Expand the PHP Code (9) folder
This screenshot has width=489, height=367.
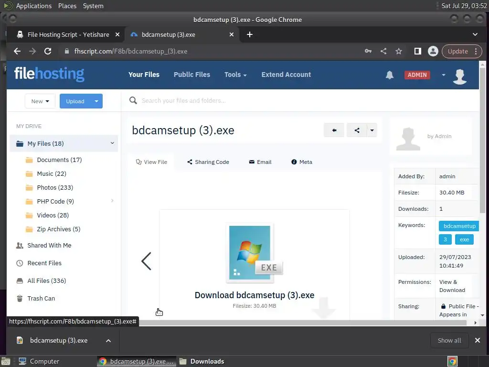[x=112, y=201]
